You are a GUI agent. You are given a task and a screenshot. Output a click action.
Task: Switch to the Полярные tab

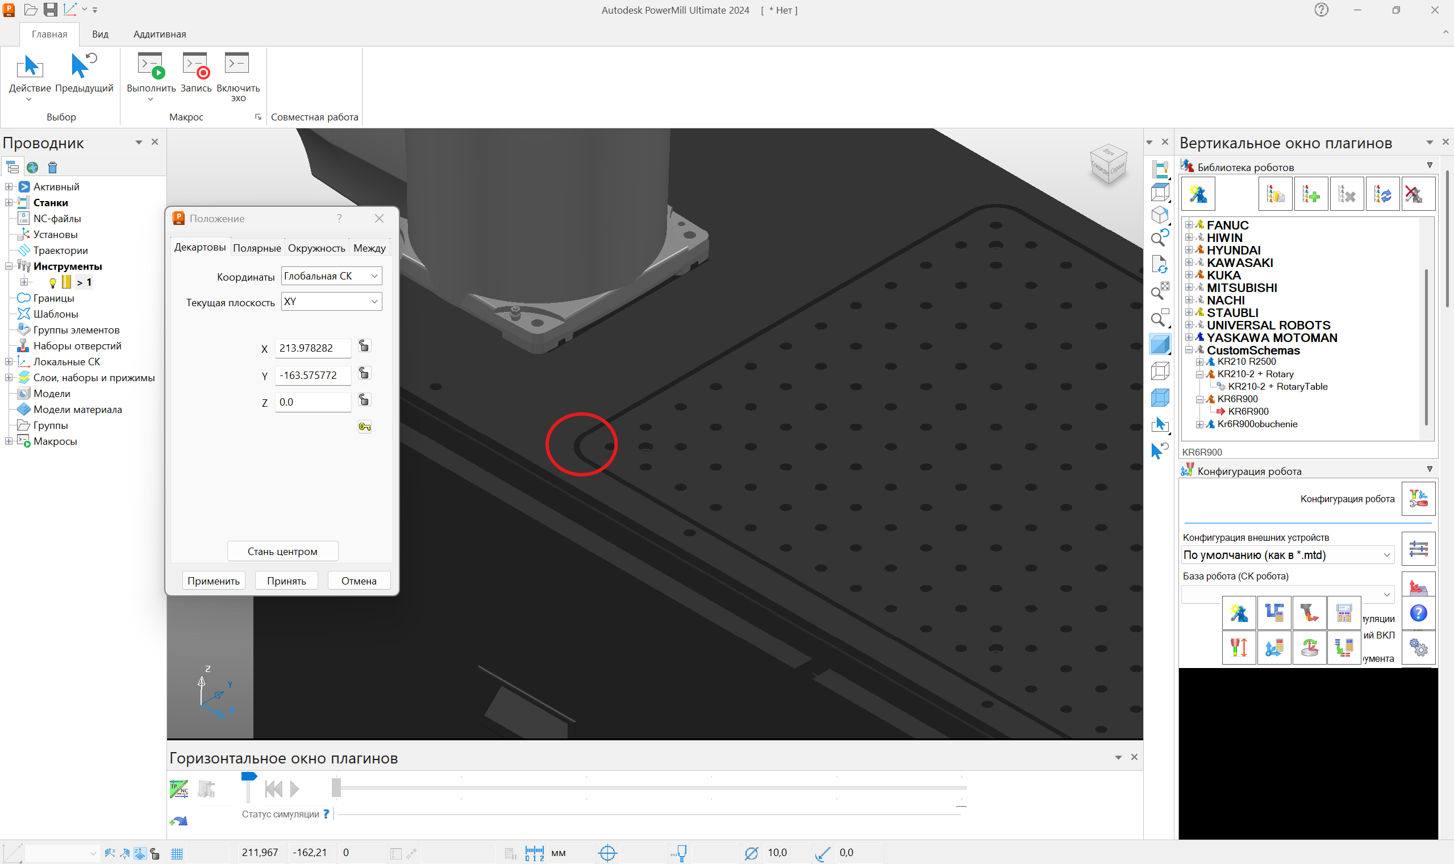(x=257, y=248)
